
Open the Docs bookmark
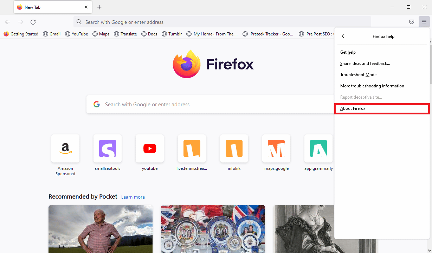point(149,34)
